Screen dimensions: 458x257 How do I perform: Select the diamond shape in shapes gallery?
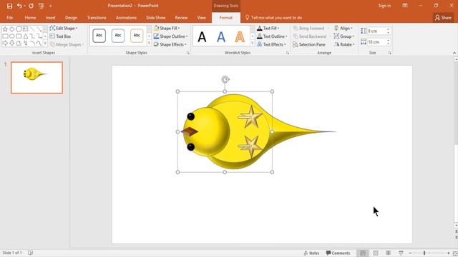(x=12, y=29)
